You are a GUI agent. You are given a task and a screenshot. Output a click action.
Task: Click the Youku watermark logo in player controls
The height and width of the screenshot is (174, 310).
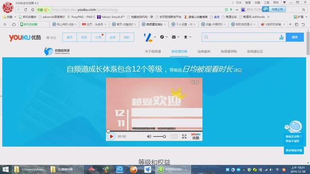[196, 136]
